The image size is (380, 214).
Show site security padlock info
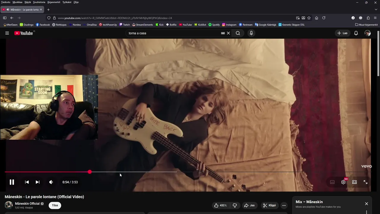(54, 18)
